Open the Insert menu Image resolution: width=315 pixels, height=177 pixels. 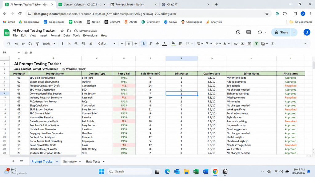(x=43, y=36)
